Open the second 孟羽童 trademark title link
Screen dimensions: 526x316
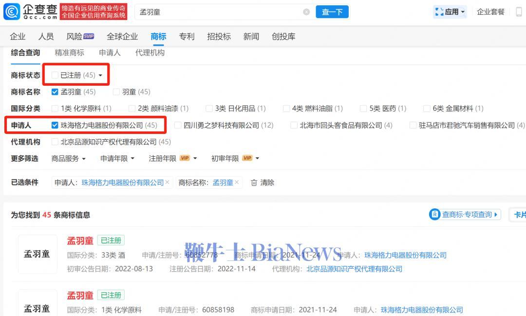coord(80,295)
